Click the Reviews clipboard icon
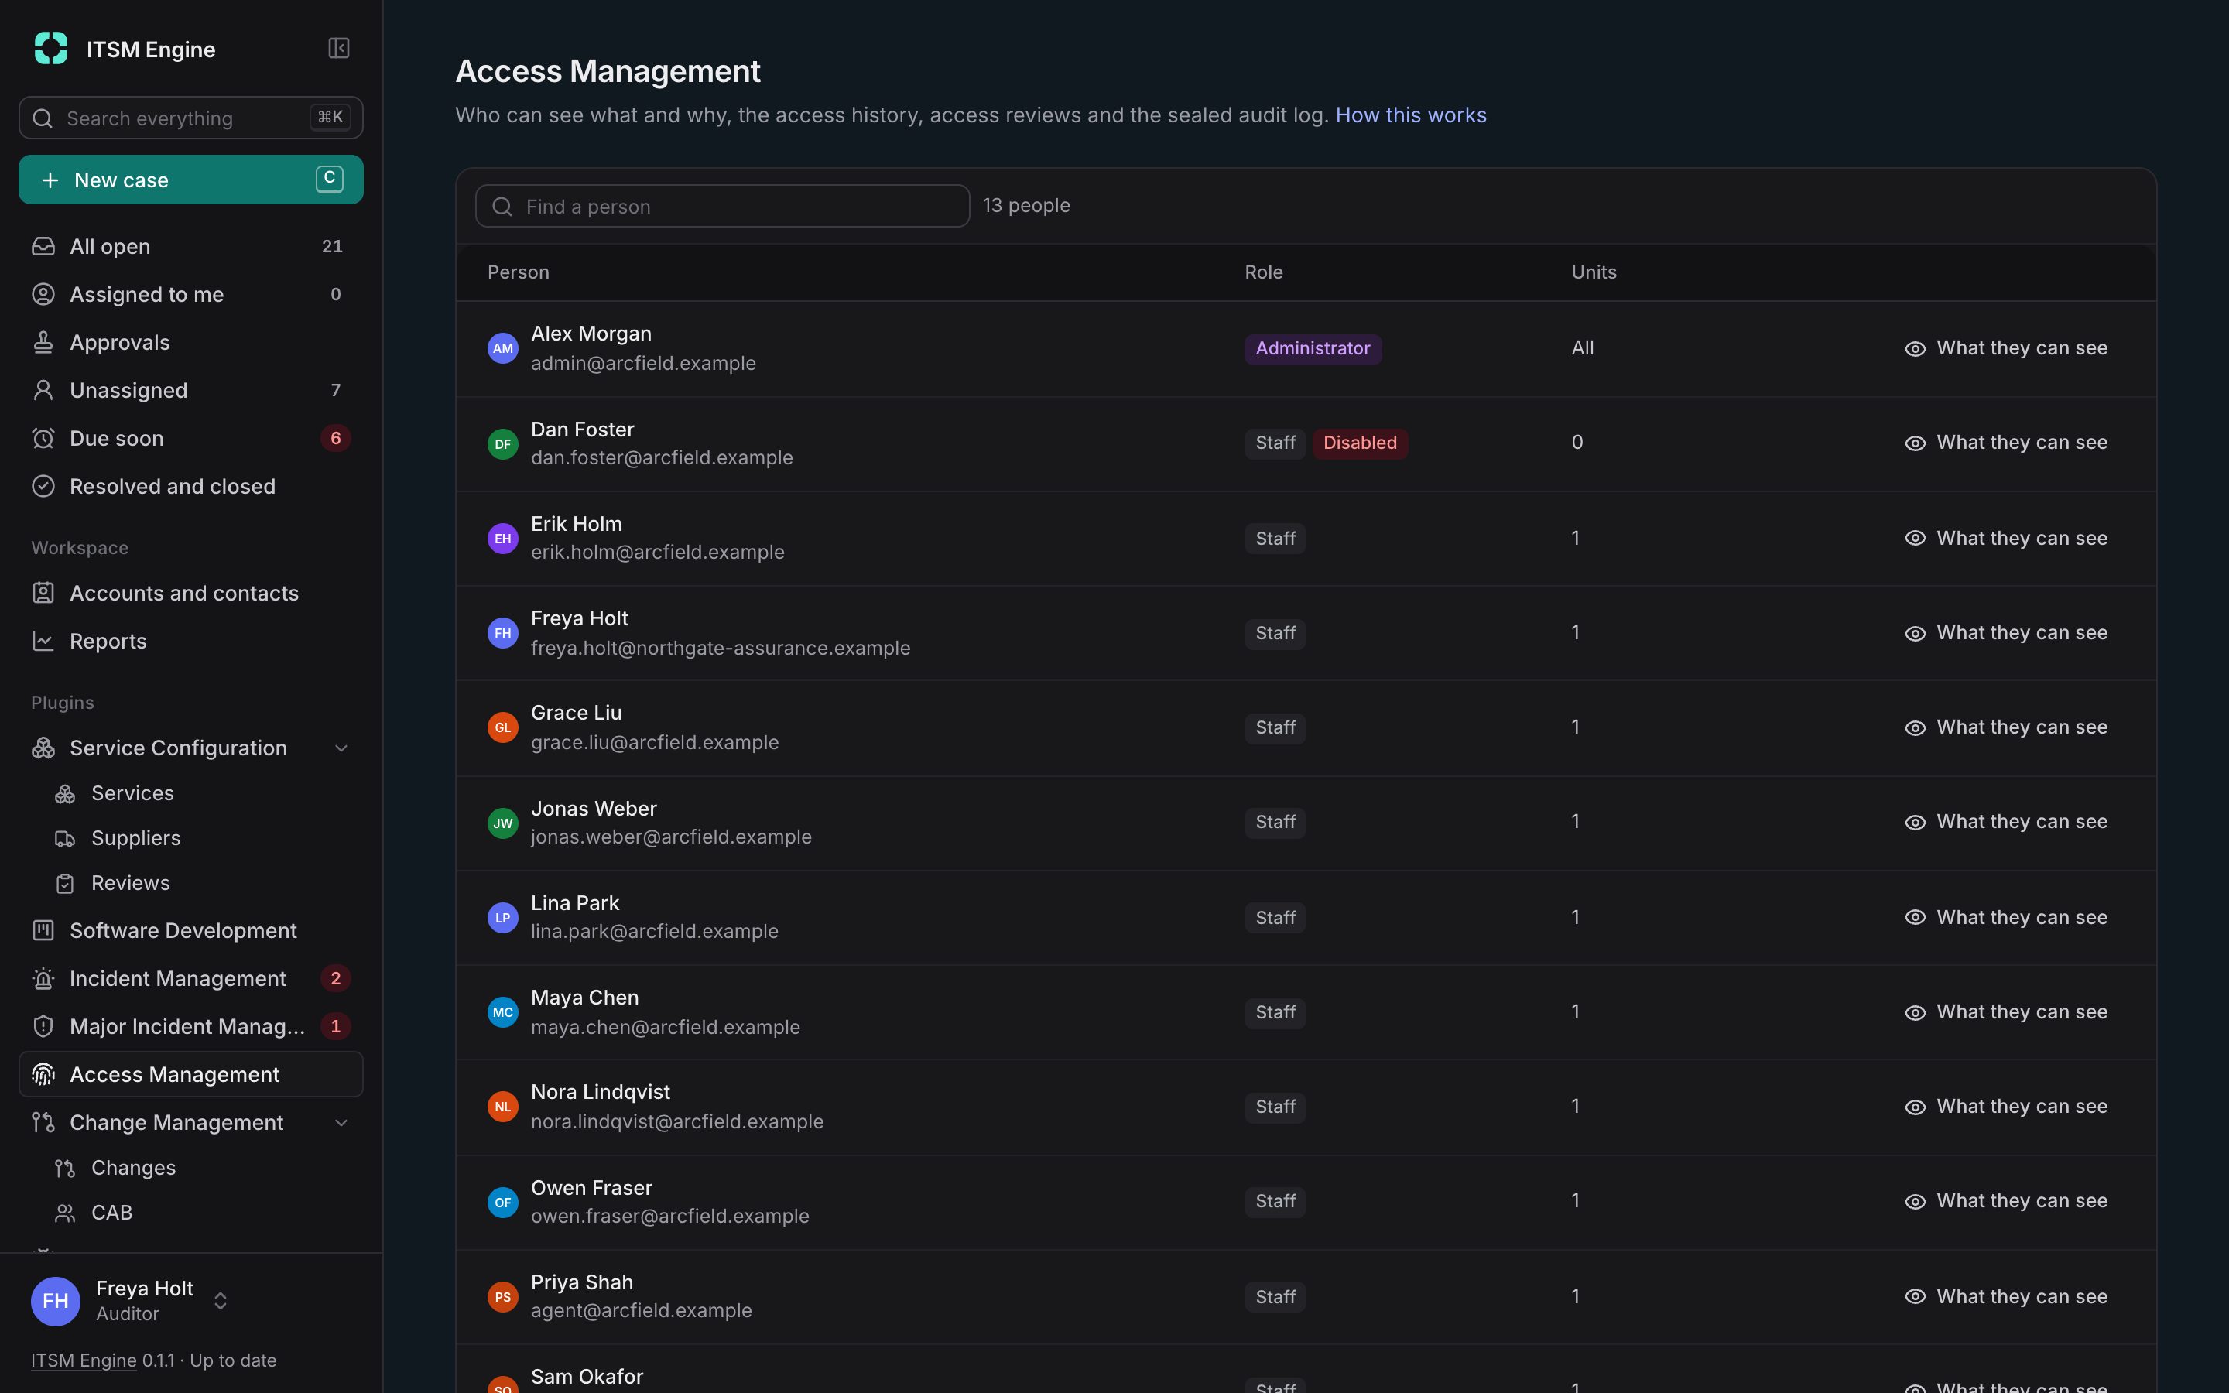The height and width of the screenshot is (1393, 2229). 64,884
